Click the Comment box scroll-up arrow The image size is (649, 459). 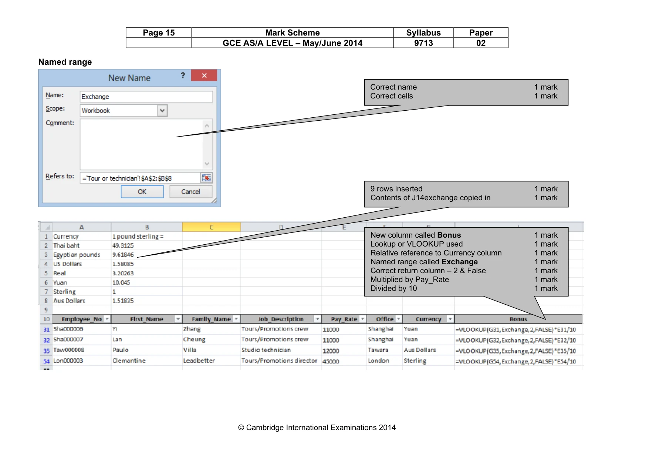pyautogui.click(x=207, y=126)
